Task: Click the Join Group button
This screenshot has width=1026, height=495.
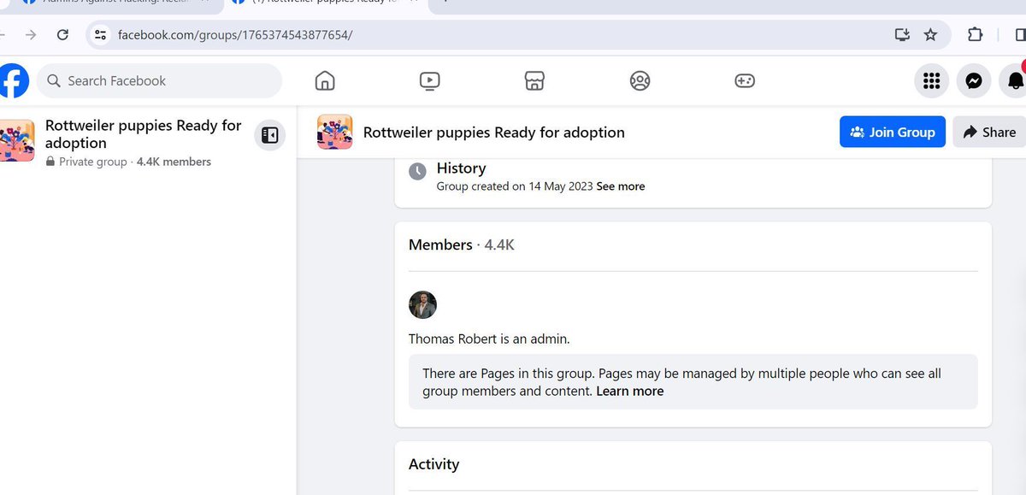Action: click(893, 132)
